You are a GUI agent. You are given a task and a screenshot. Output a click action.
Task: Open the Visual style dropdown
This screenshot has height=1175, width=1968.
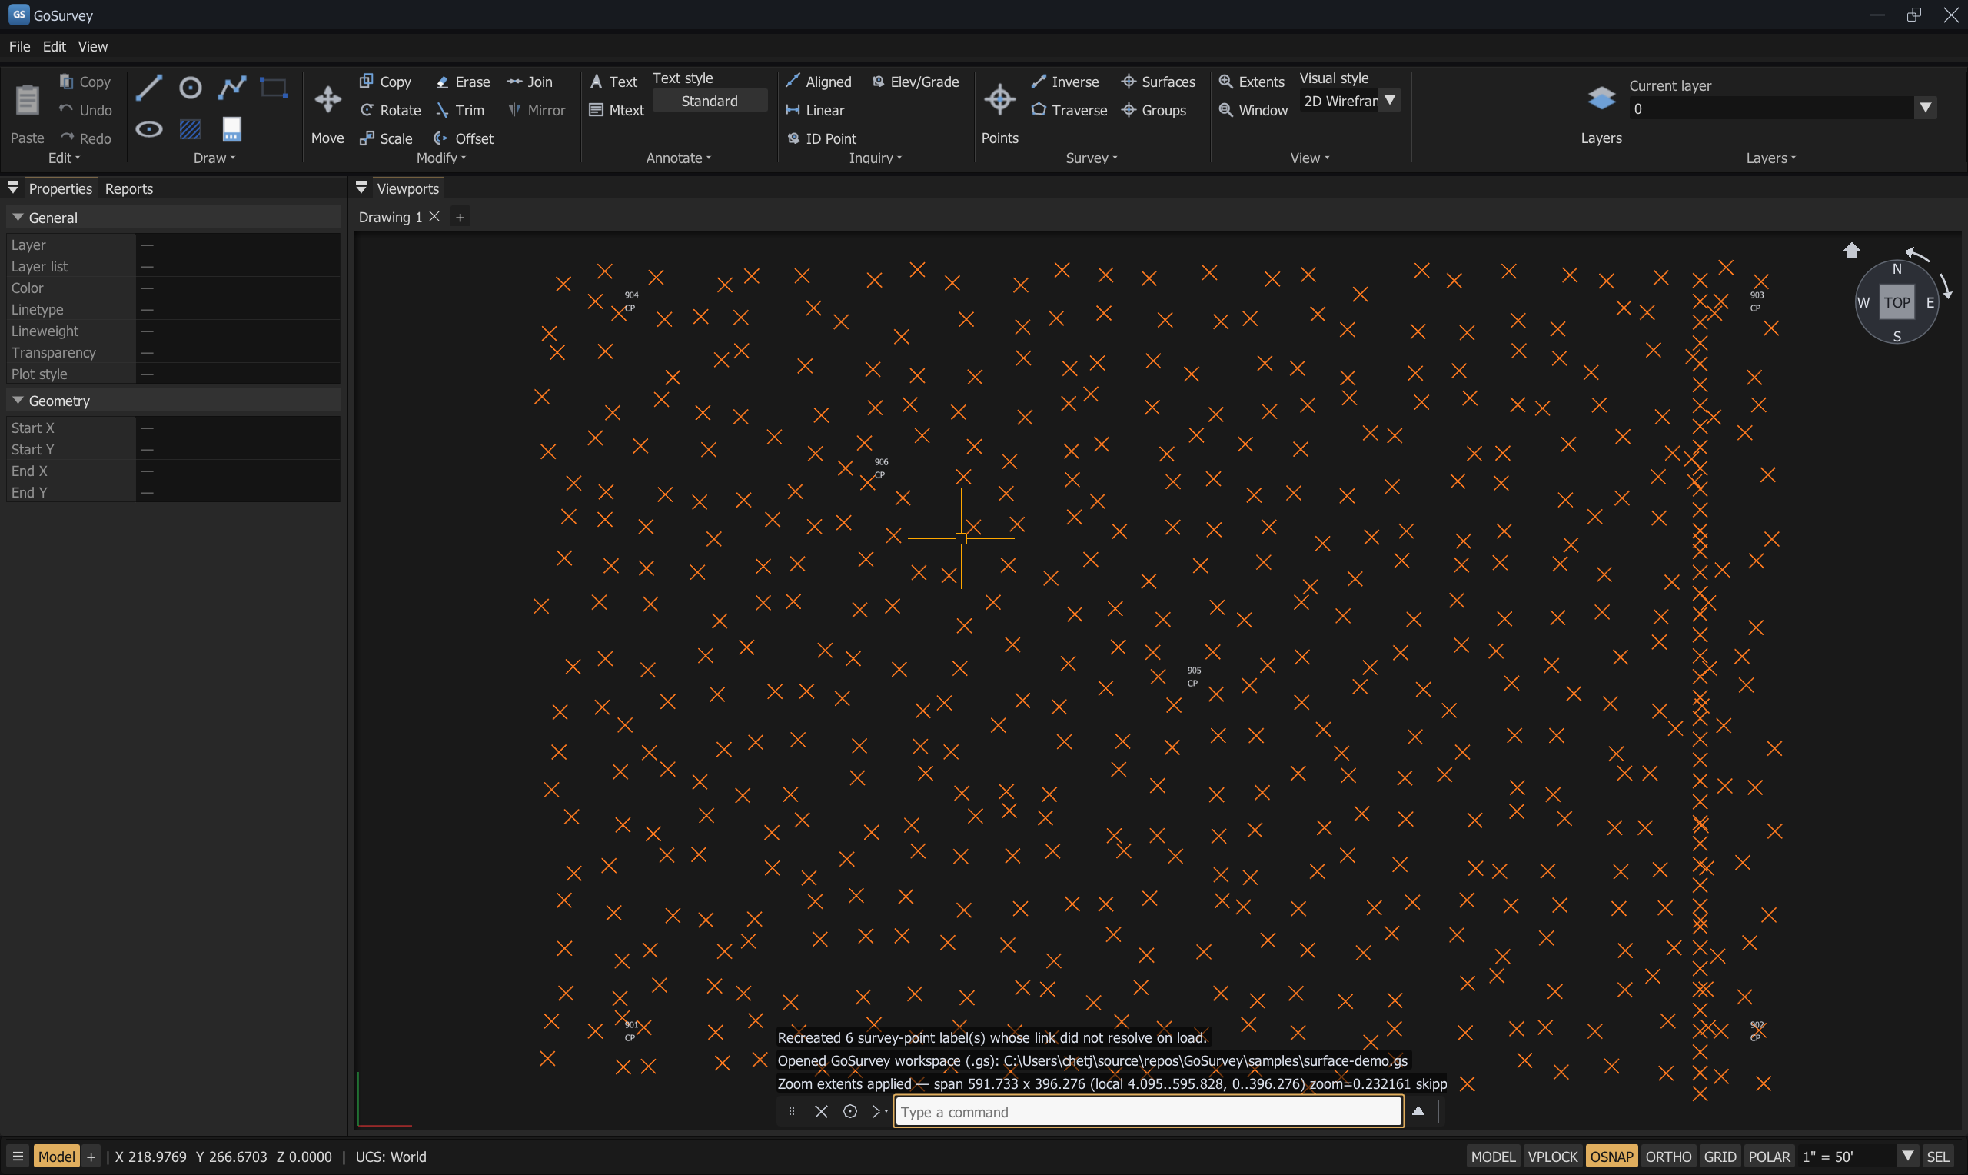click(1390, 101)
